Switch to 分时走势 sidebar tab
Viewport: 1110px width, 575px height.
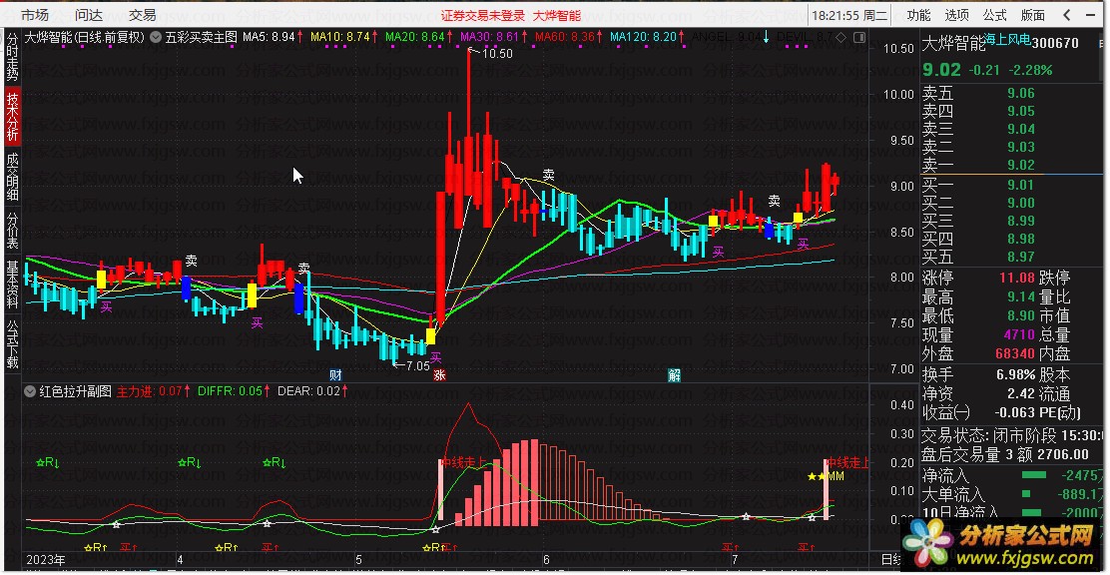click(13, 56)
